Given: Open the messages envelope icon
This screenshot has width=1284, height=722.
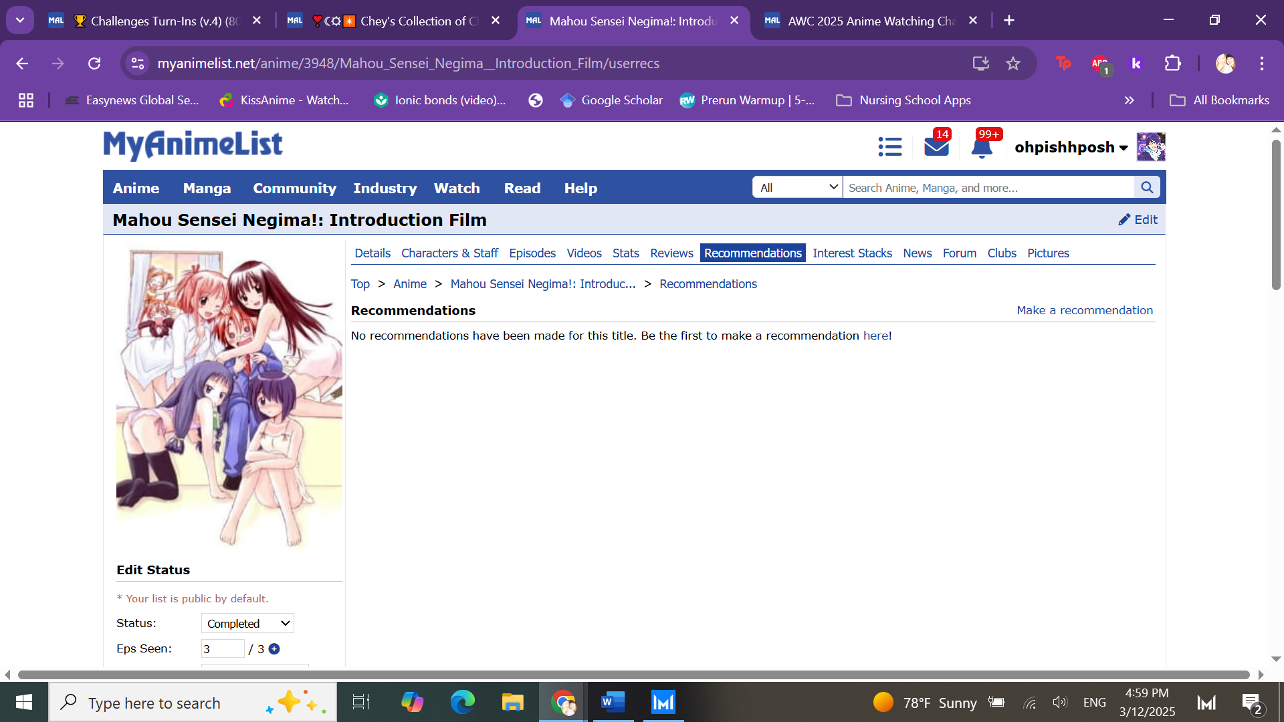Looking at the screenshot, I should click(x=936, y=146).
